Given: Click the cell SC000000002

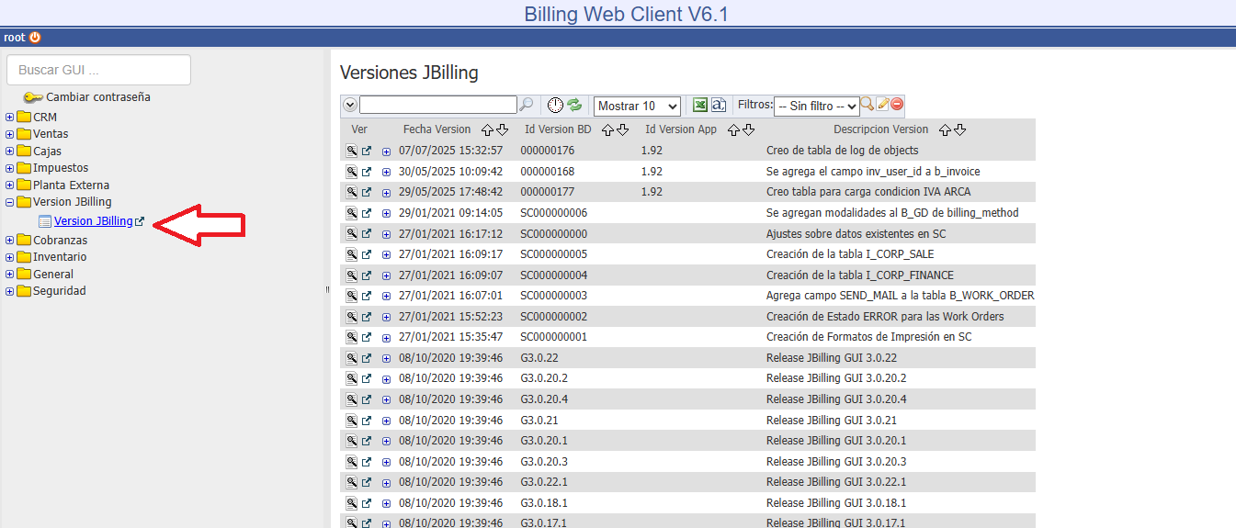Looking at the screenshot, I should point(554,317).
